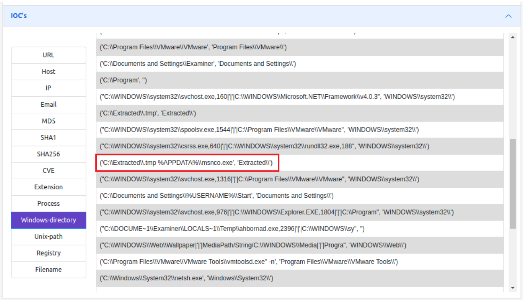Show Email indicators tab
The image size is (523, 300).
(x=48, y=104)
